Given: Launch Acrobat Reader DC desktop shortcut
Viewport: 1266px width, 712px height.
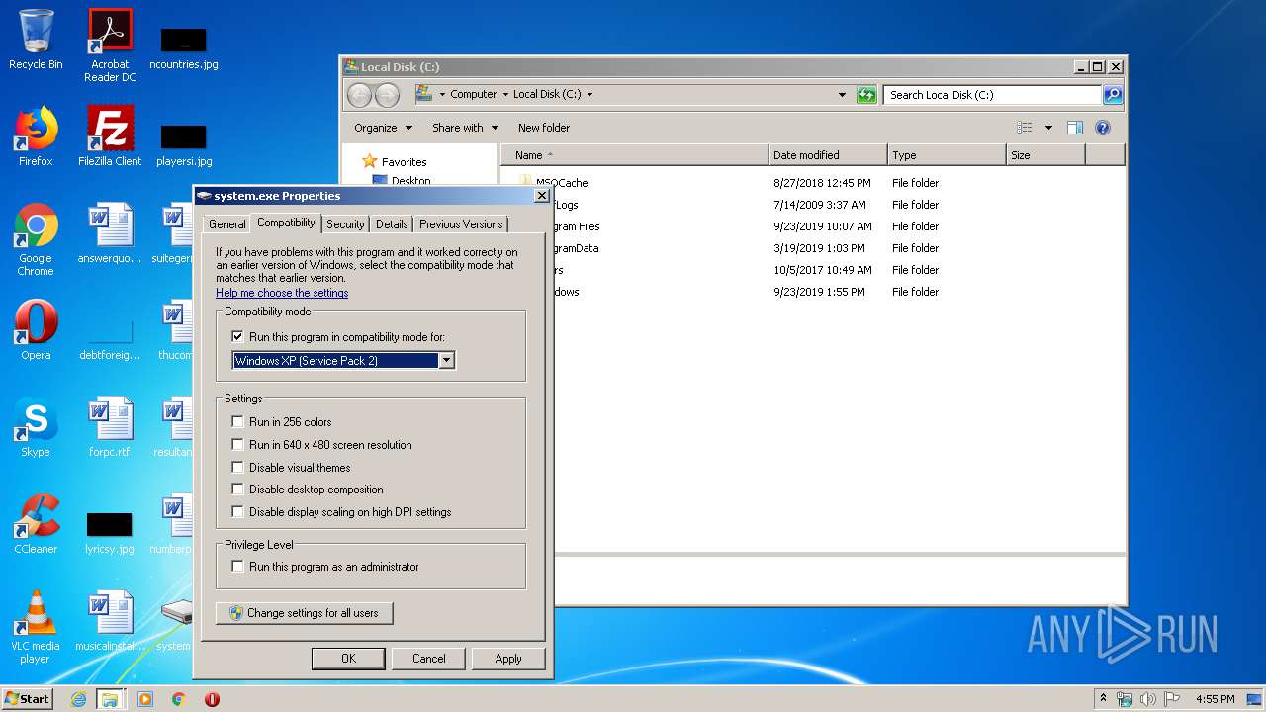Looking at the screenshot, I should tap(110, 45).
